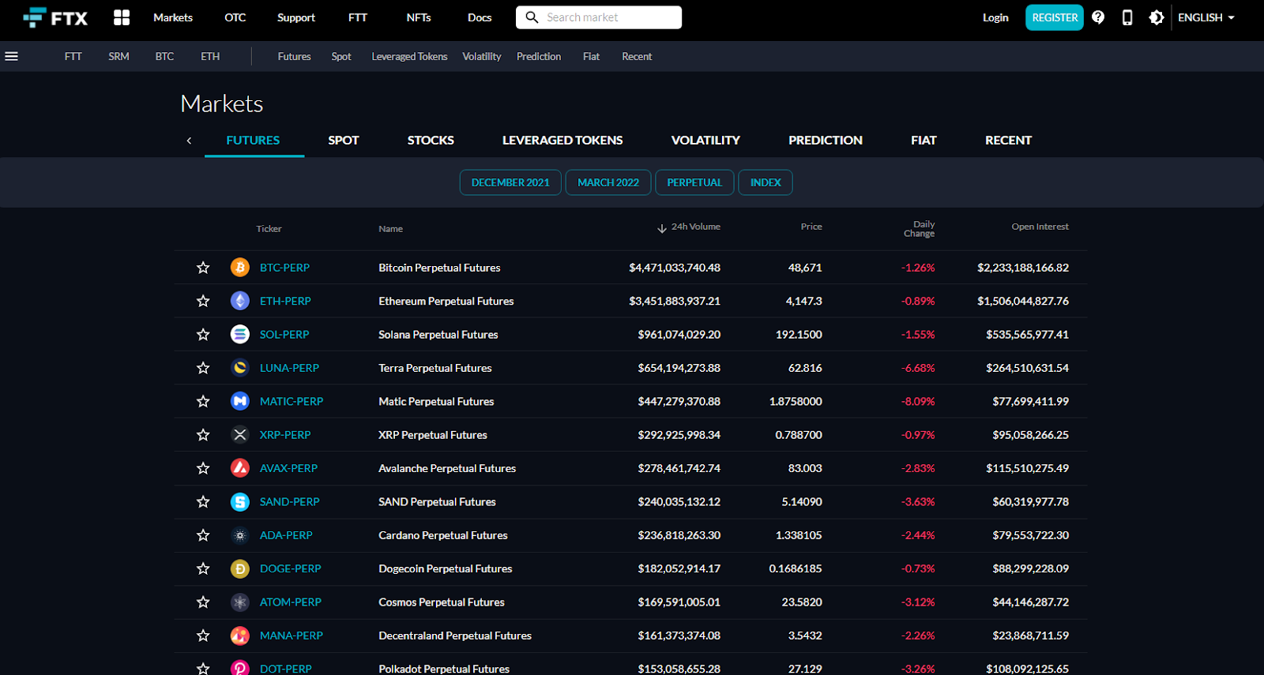Click SRM in the secondary bar
Image resolution: width=1264 pixels, height=675 pixels.
(118, 56)
